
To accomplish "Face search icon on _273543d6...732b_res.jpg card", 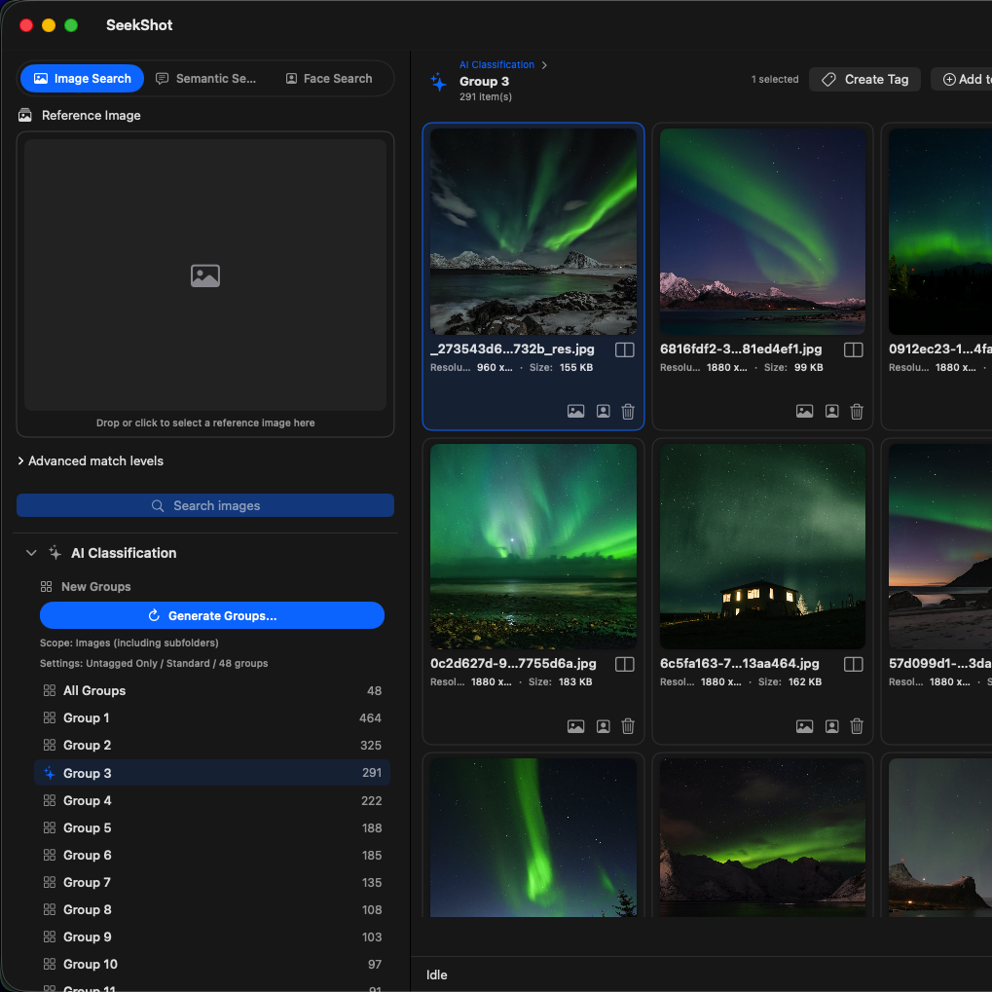I will point(604,411).
